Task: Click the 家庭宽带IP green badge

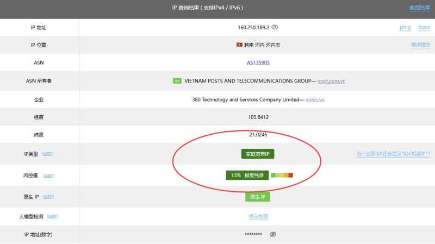Action: click(258, 154)
